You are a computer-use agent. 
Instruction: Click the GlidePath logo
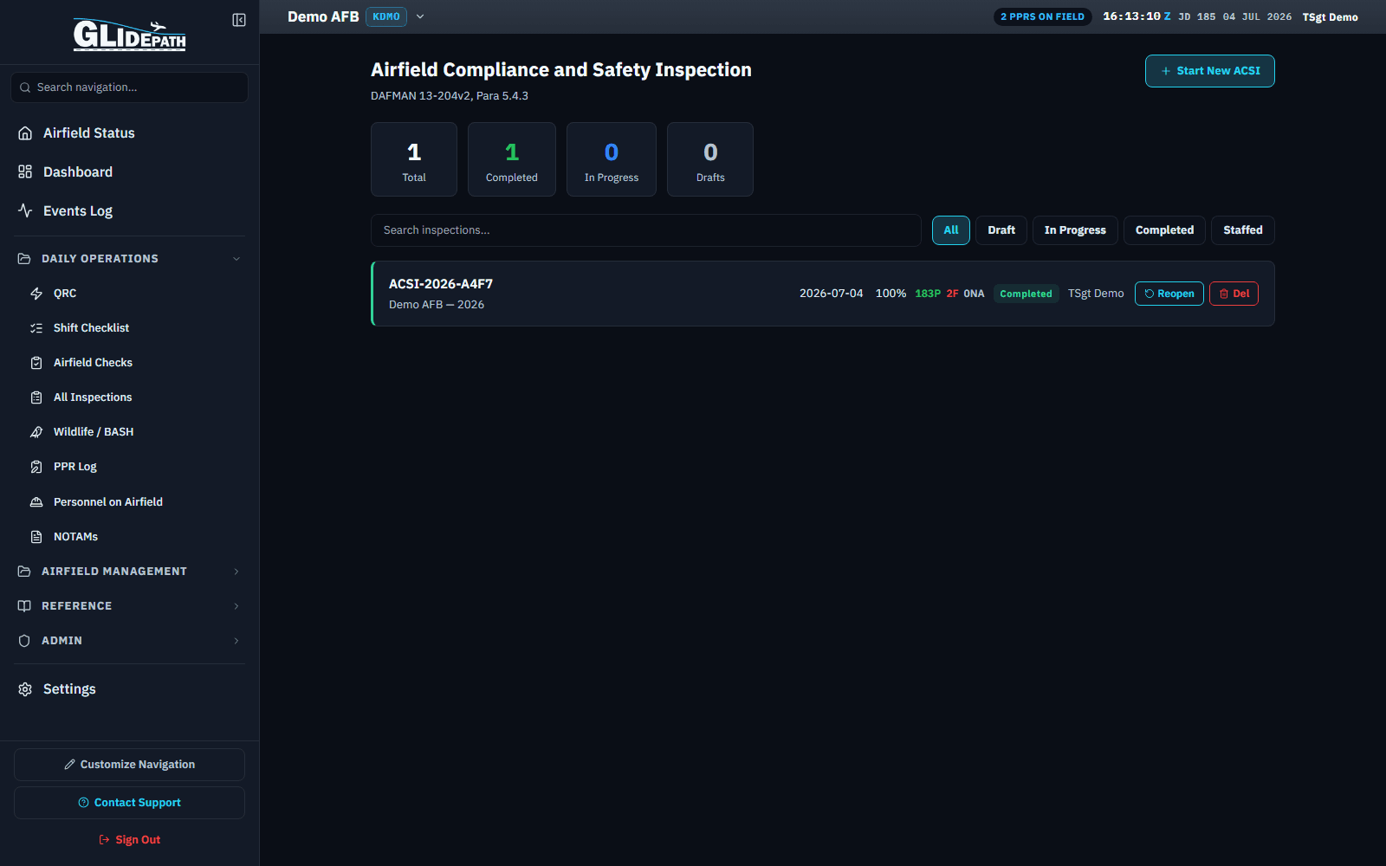129,35
